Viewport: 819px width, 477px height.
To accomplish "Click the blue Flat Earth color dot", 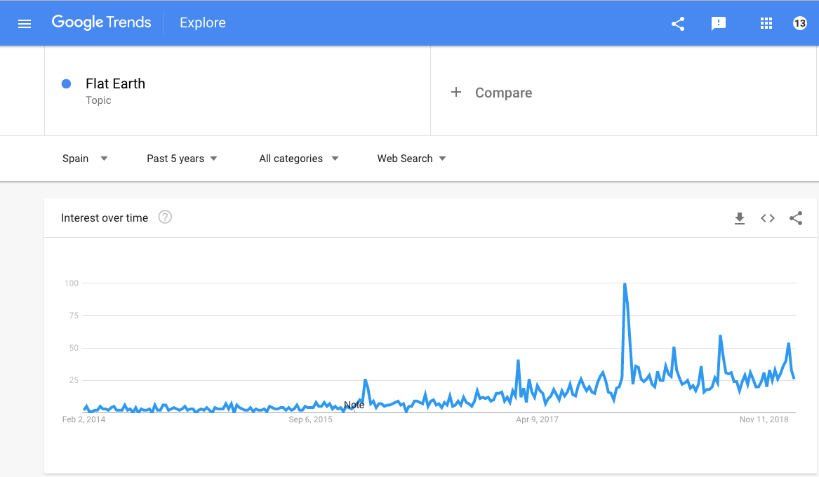I will [67, 83].
